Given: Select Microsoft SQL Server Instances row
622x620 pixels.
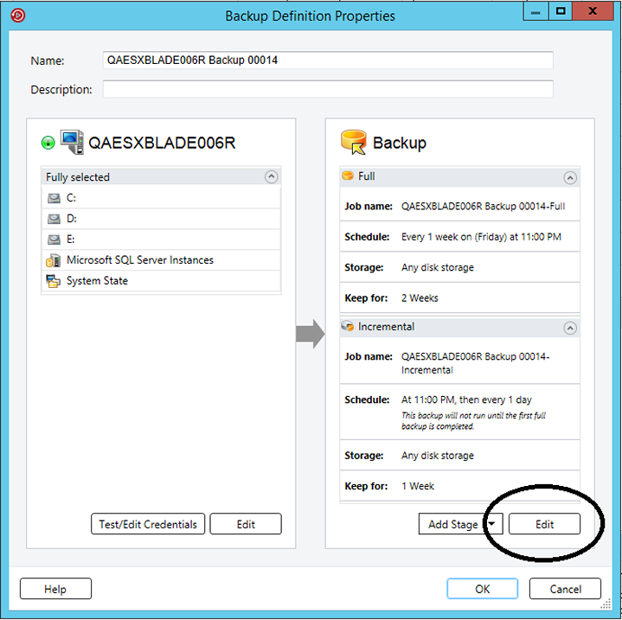Looking at the screenshot, I should (161, 260).
